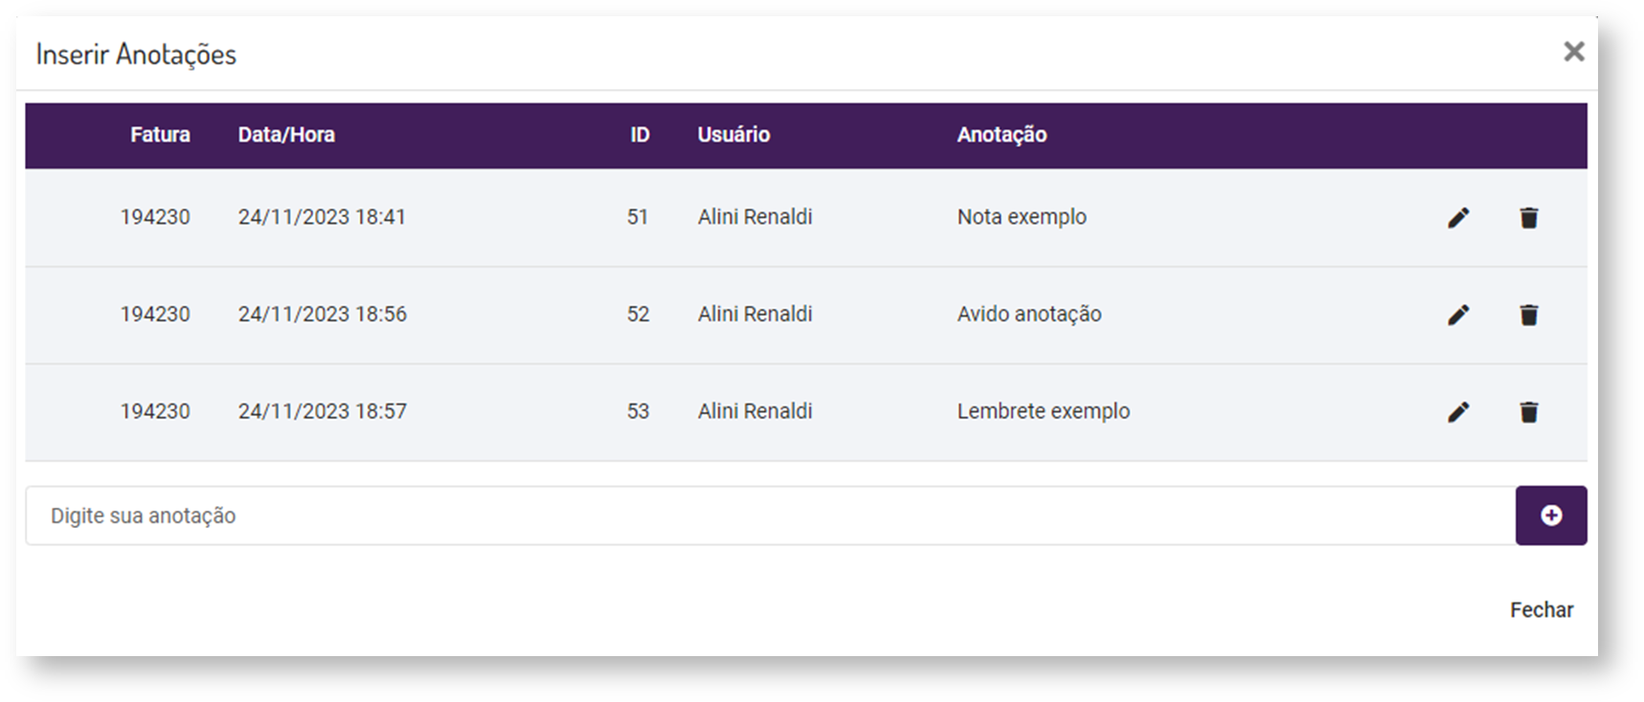Click the Fechar button
The height and width of the screenshot is (702, 1644).
click(1542, 610)
